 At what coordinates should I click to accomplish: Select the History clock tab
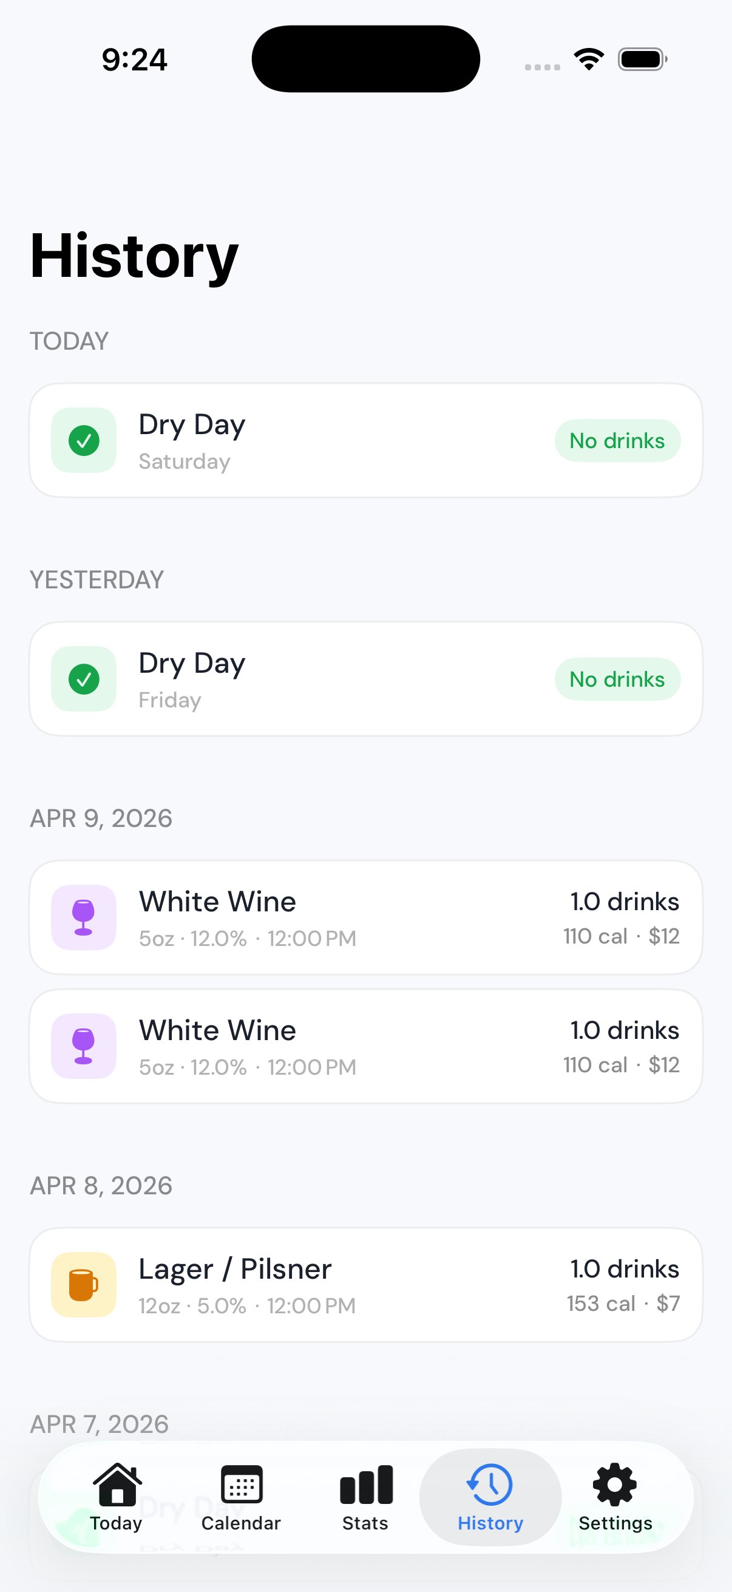pos(490,1497)
